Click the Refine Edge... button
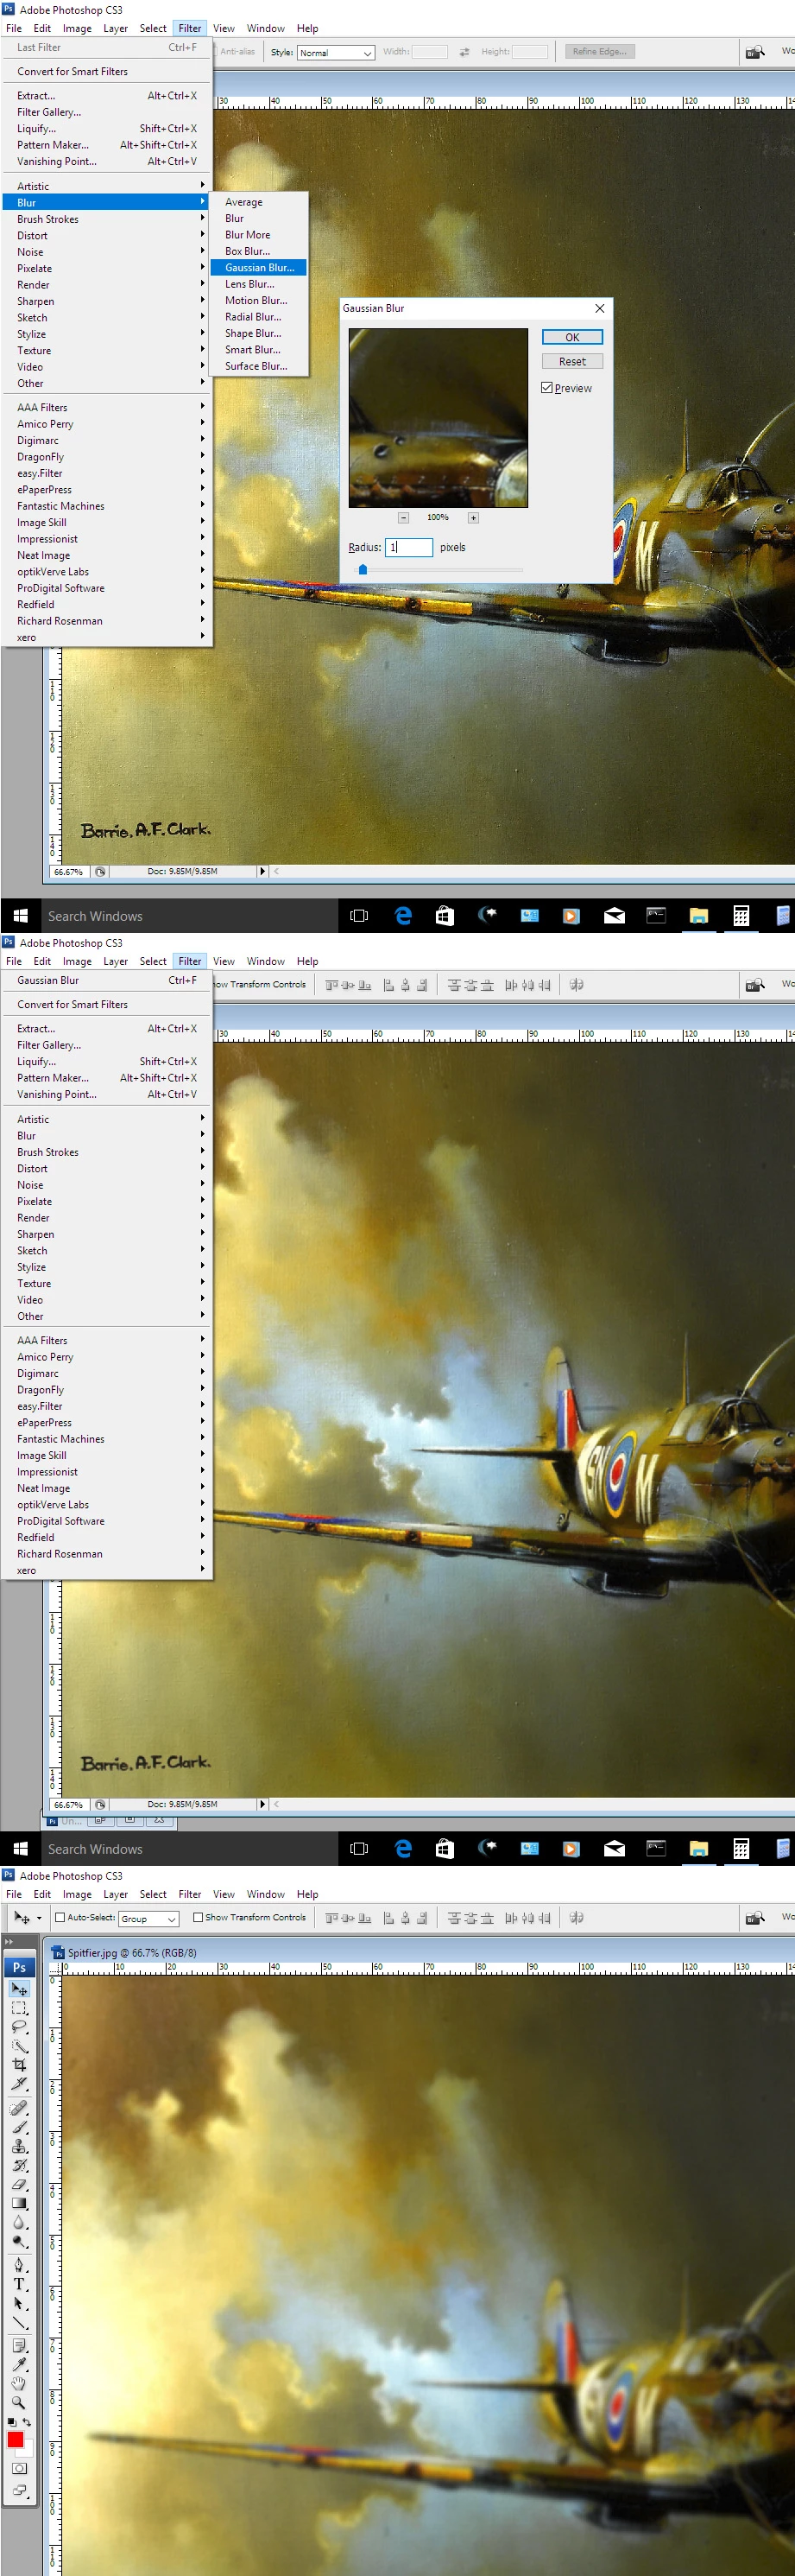This screenshot has height=2576, width=795. point(600,51)
